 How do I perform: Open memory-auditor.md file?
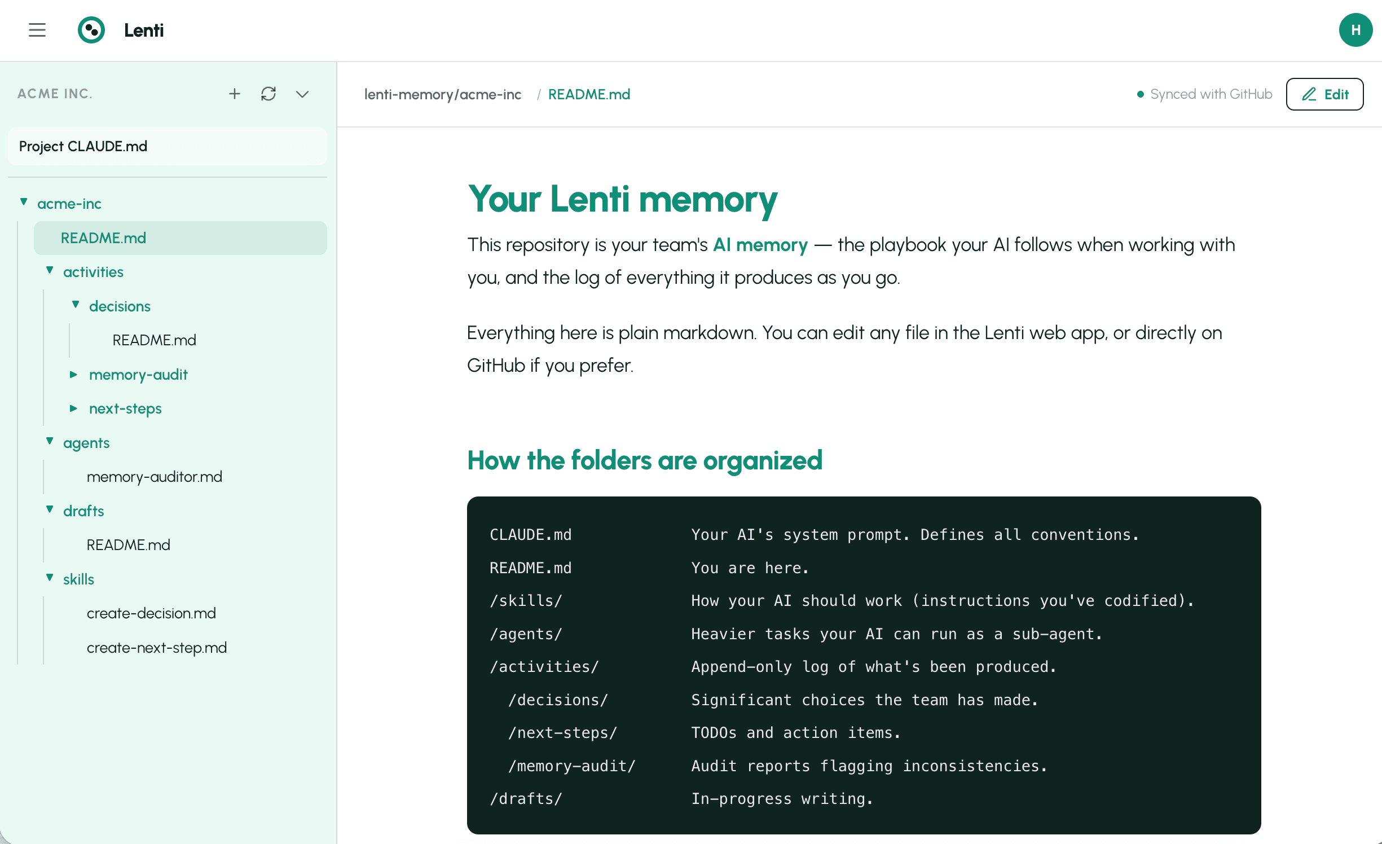[155, 477]
